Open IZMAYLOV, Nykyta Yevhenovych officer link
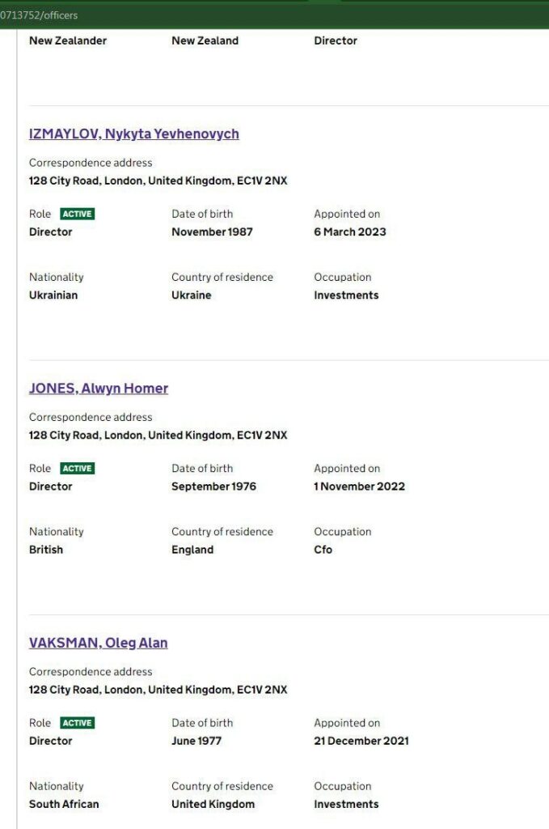The height and width of the screenshot is (829, 549). 134,134
